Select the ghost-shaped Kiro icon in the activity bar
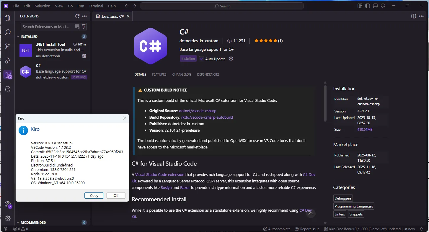This screenshot has height=232, width=429. pos(8,89)
